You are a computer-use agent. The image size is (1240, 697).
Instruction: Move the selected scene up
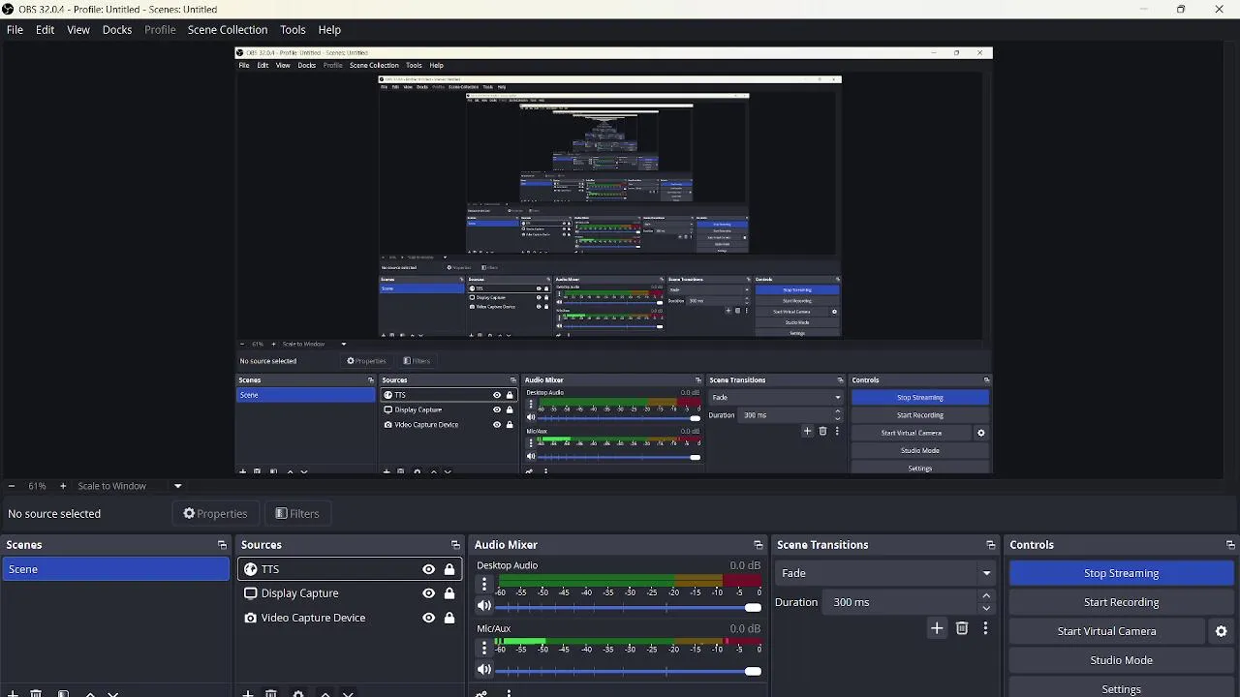click(x=90, y=693)
